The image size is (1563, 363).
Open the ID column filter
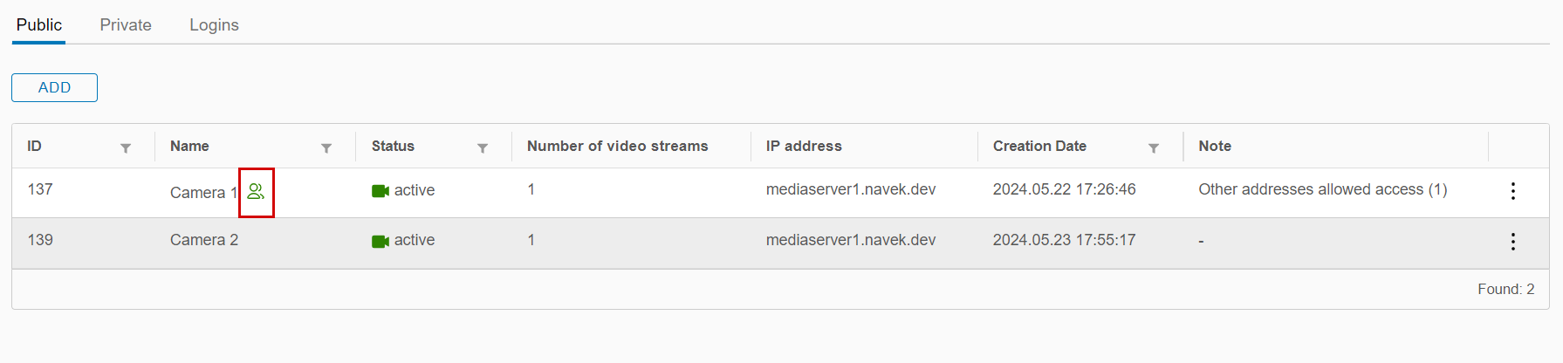pyautogui.click(x=126, y=147)
